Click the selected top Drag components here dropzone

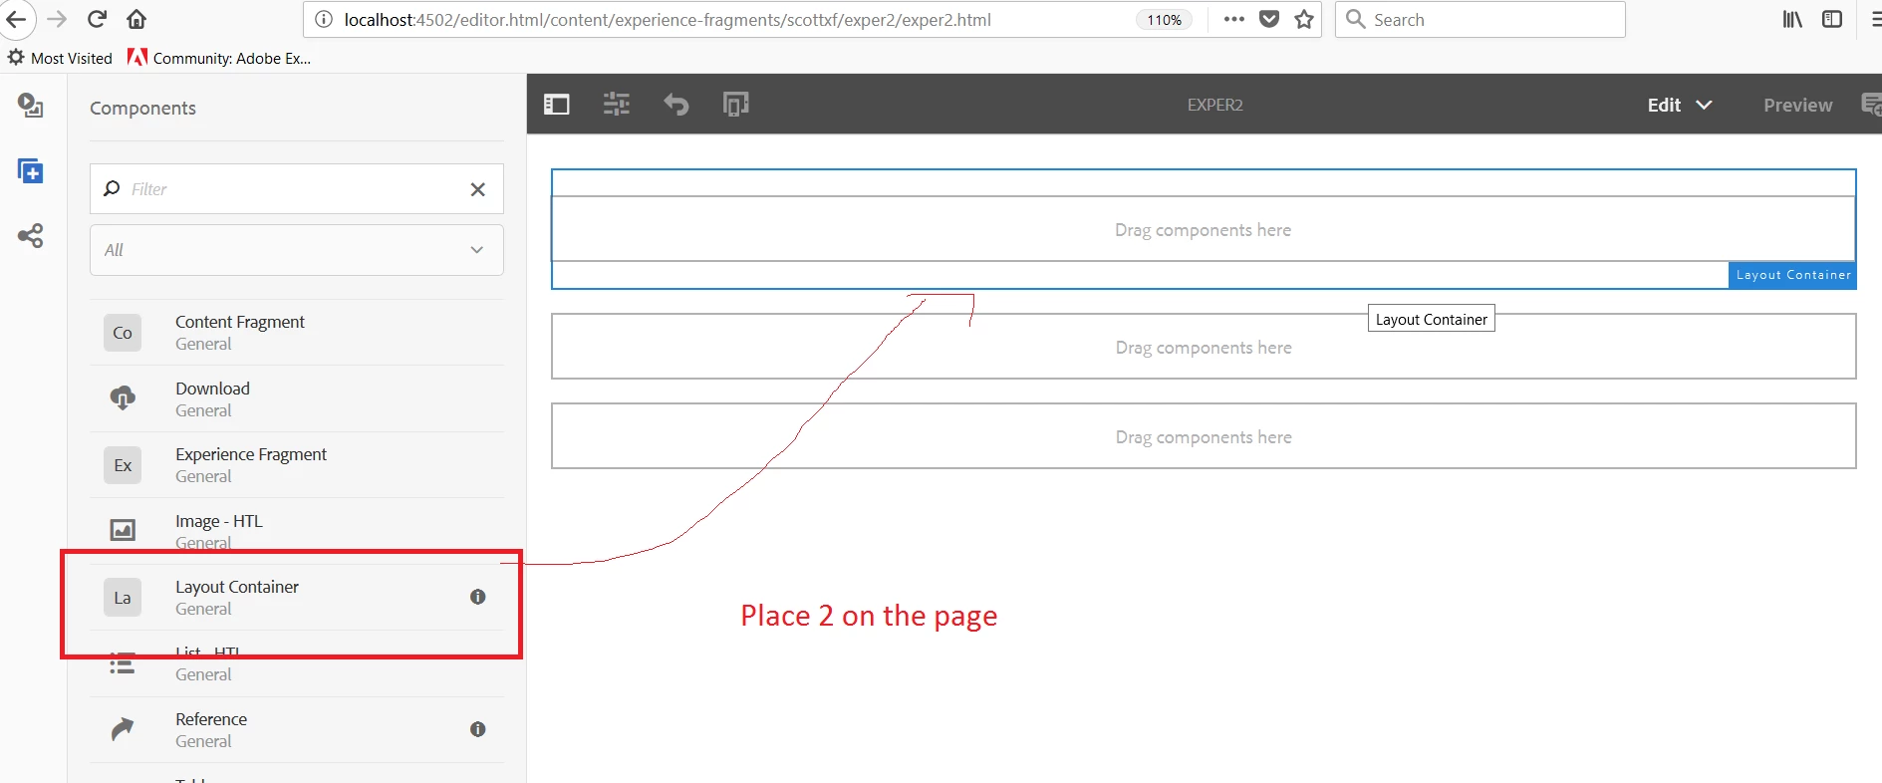tap(1204, 229)
